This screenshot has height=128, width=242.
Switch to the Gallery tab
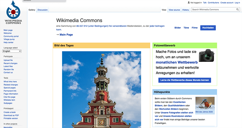tap(32, 10)
